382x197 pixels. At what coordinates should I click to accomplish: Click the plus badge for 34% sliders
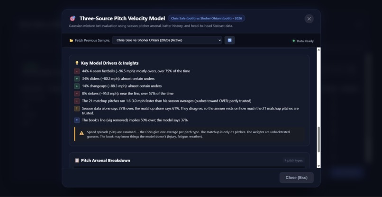click(x=77, y=79)
